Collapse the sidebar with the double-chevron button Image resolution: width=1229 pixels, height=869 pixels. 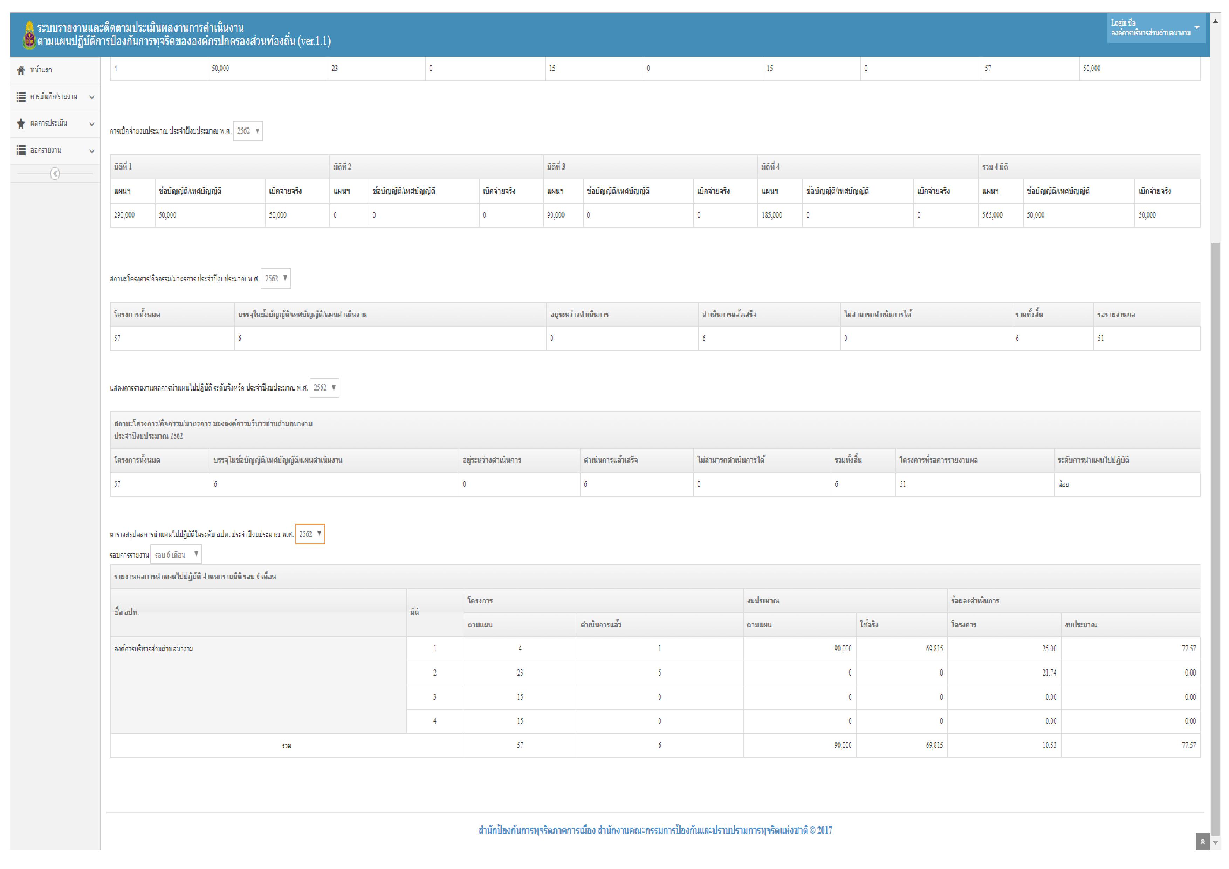pos(55,173)
